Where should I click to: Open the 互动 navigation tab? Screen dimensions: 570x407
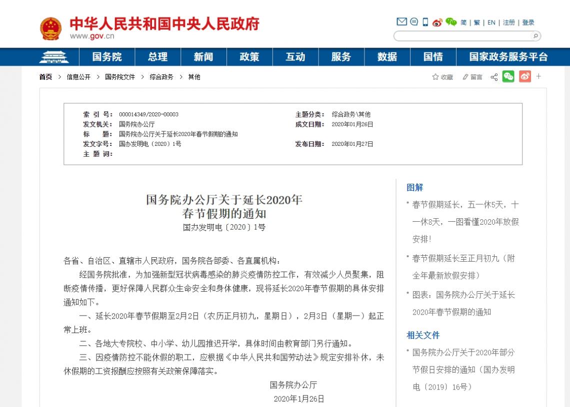click(295, 57)
